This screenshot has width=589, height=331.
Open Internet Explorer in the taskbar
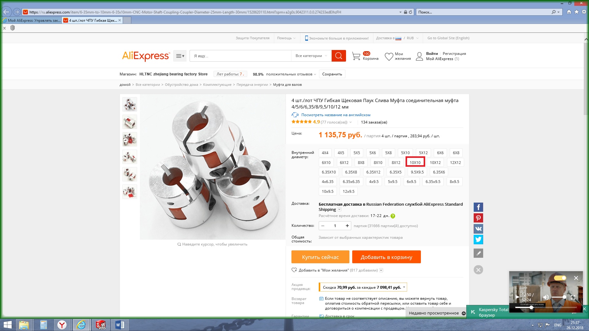coord(81,325)
